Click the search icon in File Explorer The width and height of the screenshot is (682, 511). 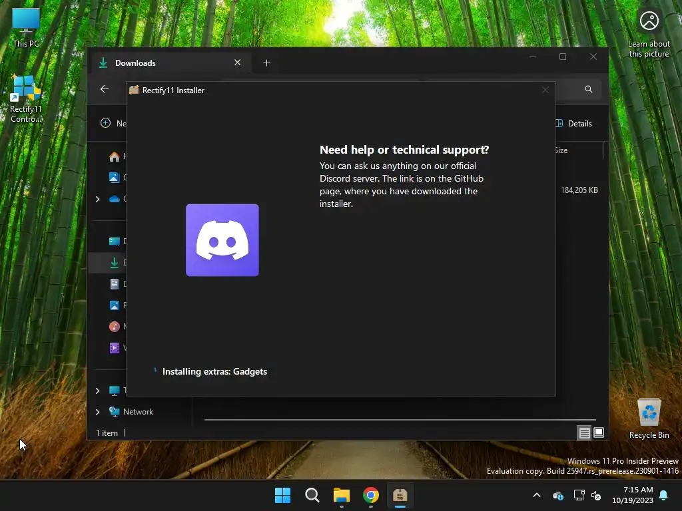[589, 89]
